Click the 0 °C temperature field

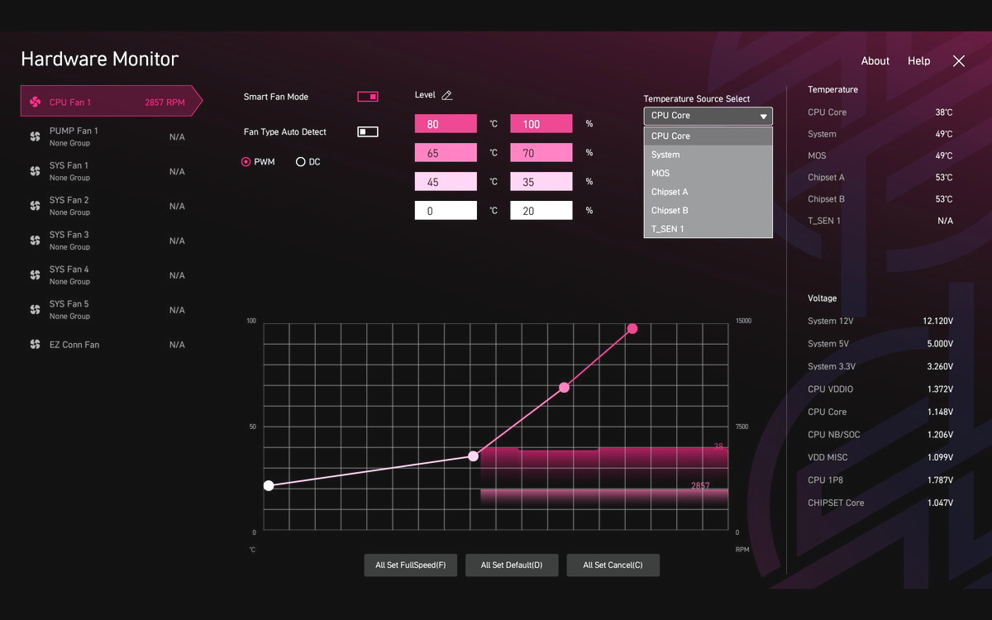point(446,211)
